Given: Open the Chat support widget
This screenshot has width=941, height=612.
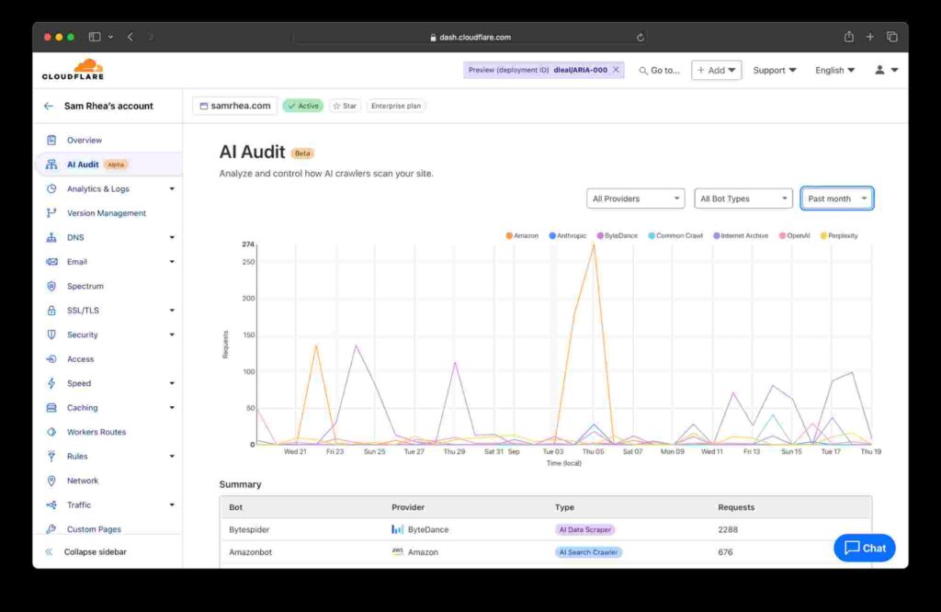Looking at the screenshot, I should 864,548.
